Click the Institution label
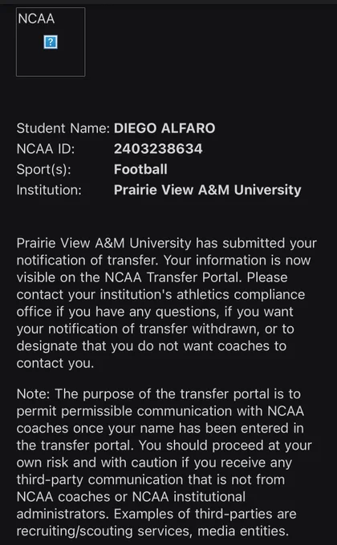337x545 pixels. point(49,190)
